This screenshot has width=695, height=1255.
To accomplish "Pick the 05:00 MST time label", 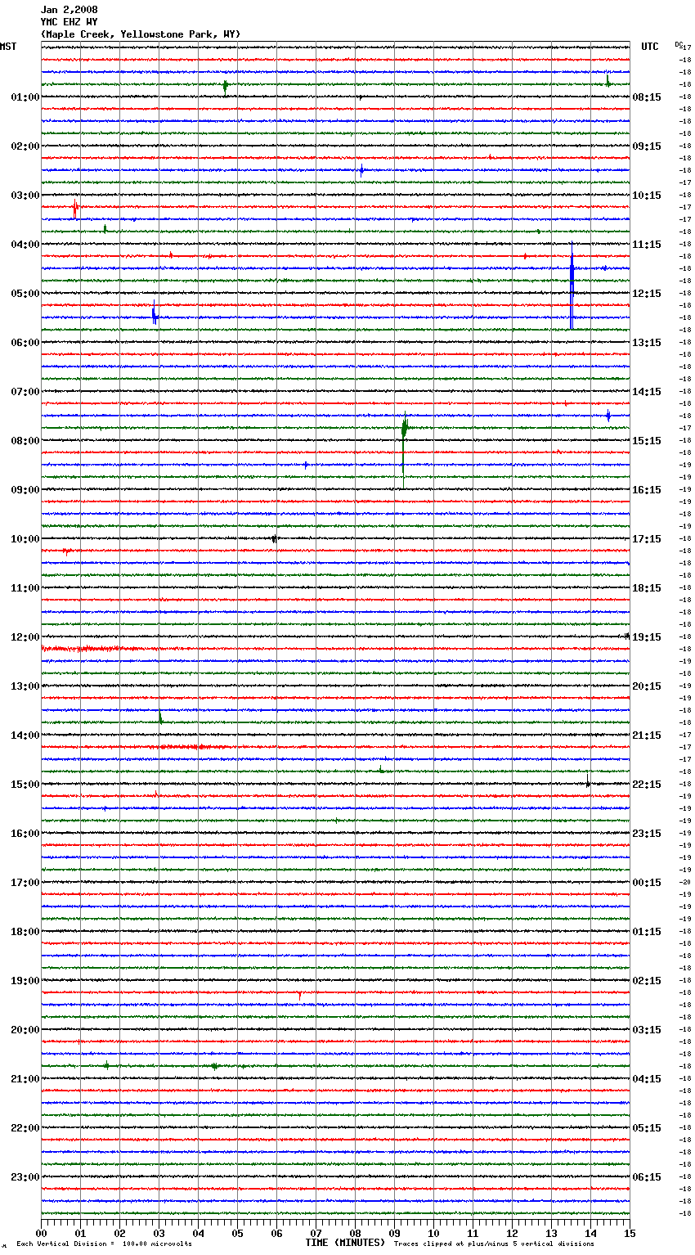I will tap(25, 294).
